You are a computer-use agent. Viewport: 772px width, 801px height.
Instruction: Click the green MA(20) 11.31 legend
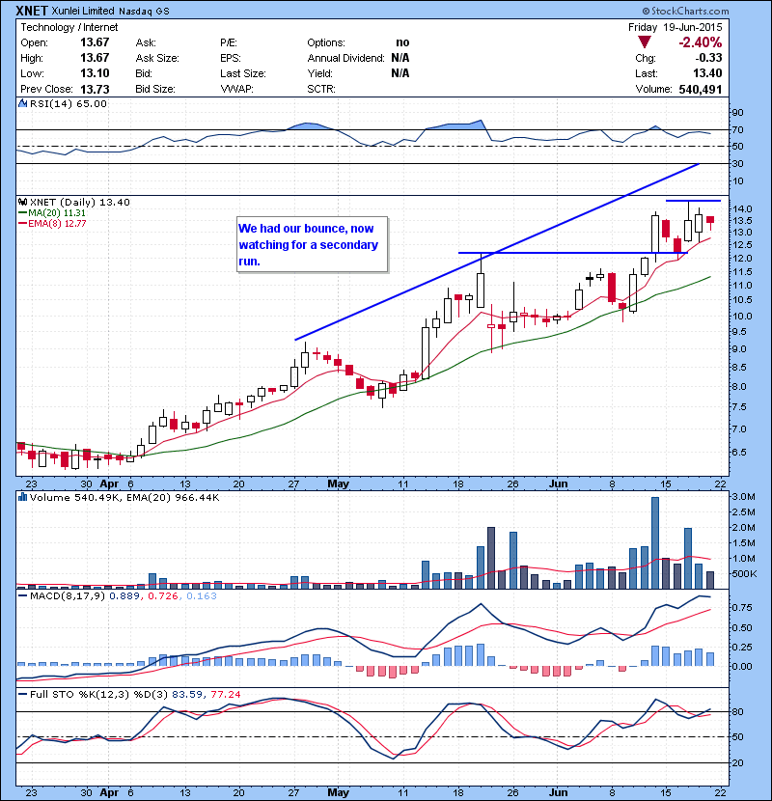coord(52,213)
